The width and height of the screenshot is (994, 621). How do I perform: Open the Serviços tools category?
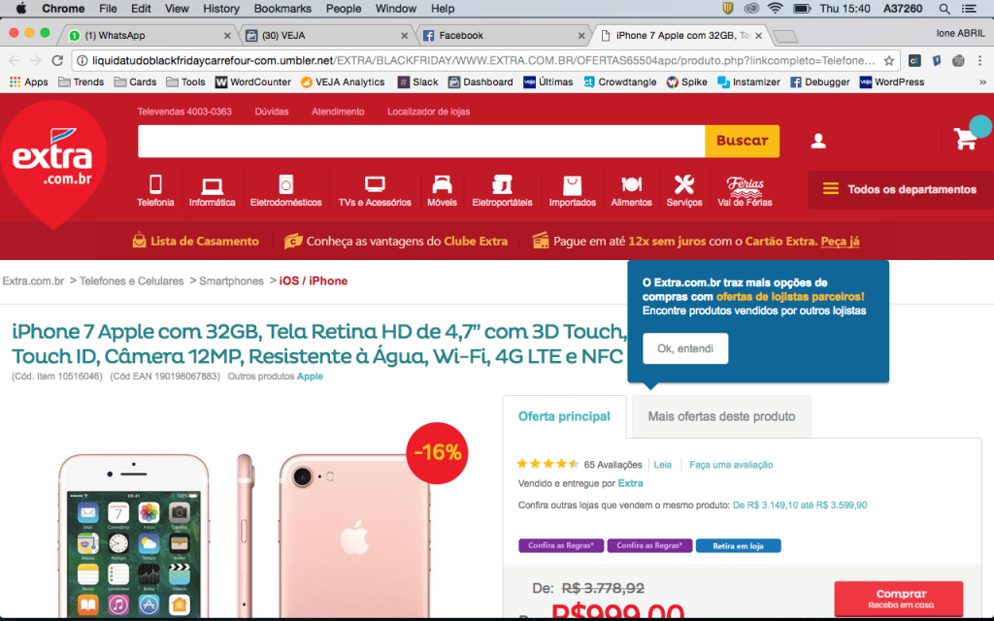pyautogui.click(x=684, y=191)
